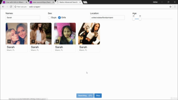178x100 pixels.
Task: Click the Not secure site info icon
Action: (16, 7)
